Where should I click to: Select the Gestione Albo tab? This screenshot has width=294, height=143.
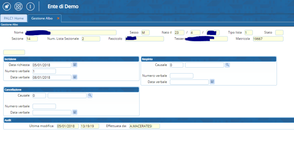pos(42,18)
